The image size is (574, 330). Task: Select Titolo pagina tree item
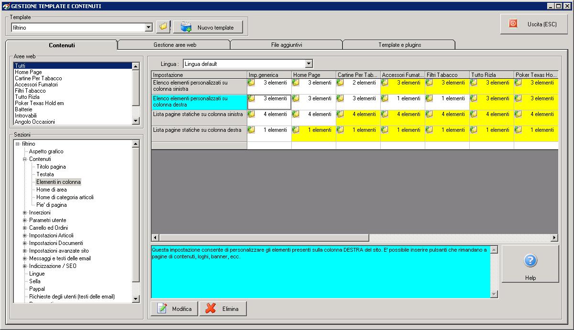(x=51, y=167)
